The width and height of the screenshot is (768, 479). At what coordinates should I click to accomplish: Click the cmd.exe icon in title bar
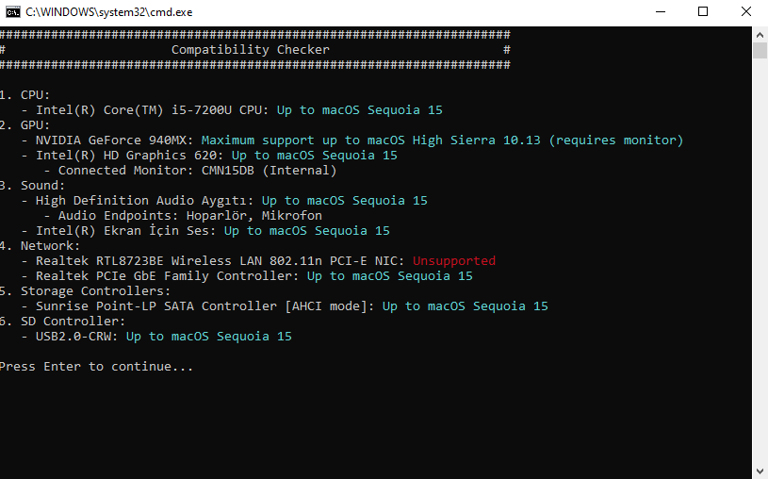click(13, 12)
